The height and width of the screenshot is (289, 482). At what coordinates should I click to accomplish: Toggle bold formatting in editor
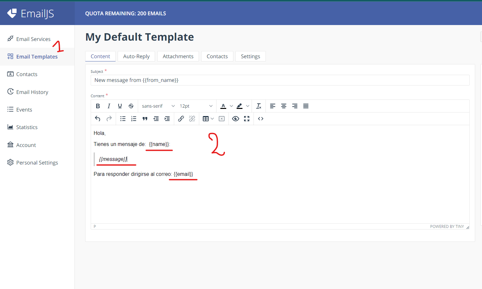coord(98,106)
